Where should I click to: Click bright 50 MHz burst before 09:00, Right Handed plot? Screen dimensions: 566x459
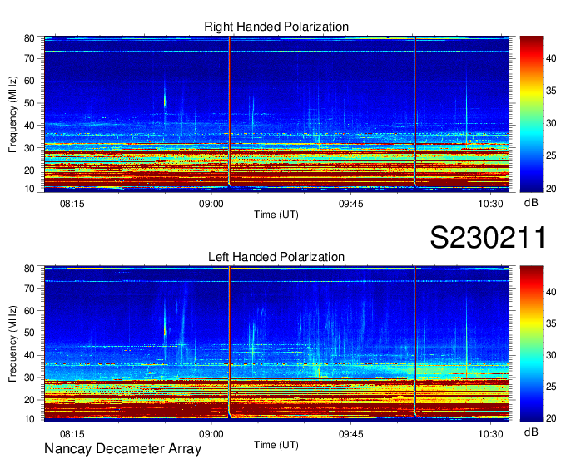point(165,100)
